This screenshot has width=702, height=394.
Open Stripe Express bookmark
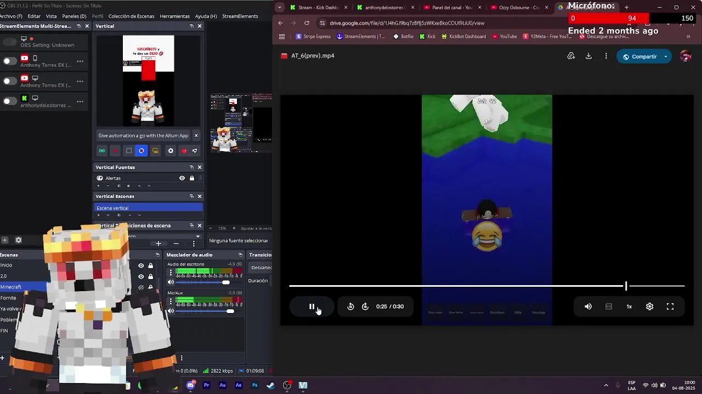313,37
